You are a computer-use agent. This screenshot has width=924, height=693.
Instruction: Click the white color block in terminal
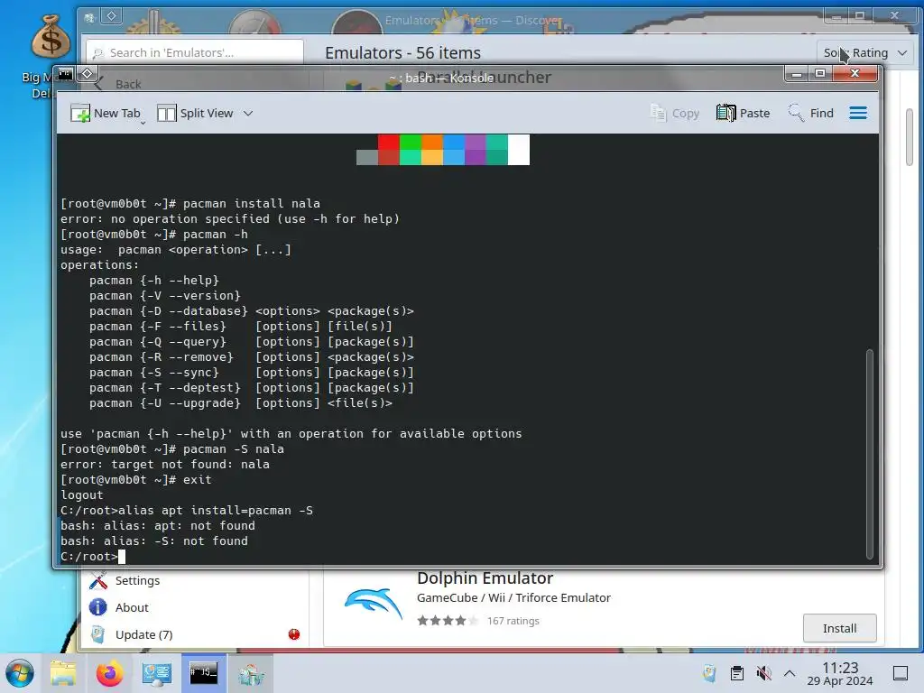[x=519, y=150]
